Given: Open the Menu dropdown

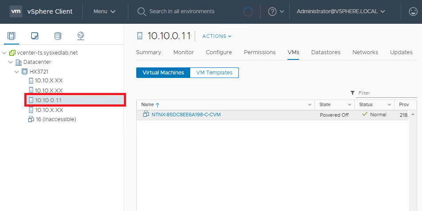Looking at the screenshot, I should (x=104, y=11).
